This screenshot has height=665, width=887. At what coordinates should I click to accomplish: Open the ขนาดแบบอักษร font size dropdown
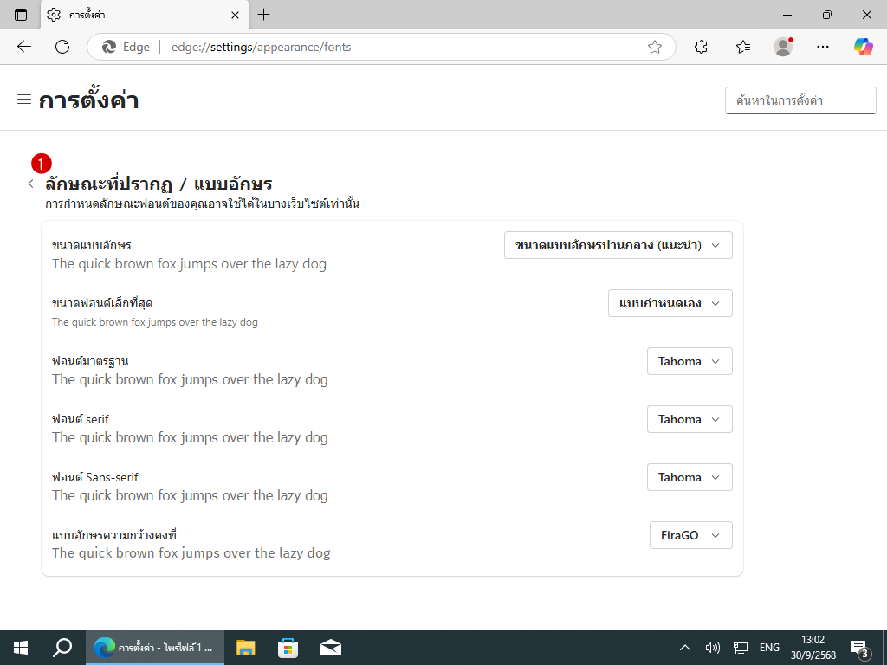point(618,245)
